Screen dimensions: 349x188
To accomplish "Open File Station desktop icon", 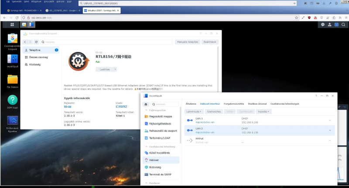I will click(13, 82).
